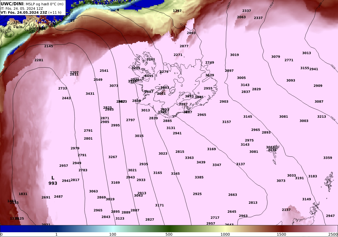This screenshot has height=237, width=338.
Task: Click the 3385 height value
Action: tap(199, 177)
